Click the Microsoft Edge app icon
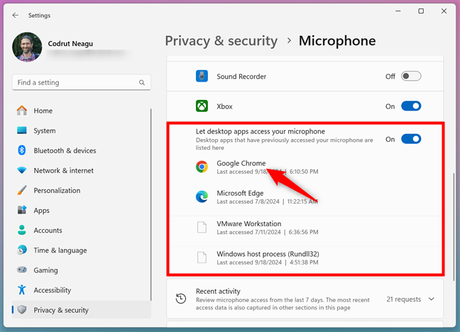The image size is (460, 332). click(202, 197)
